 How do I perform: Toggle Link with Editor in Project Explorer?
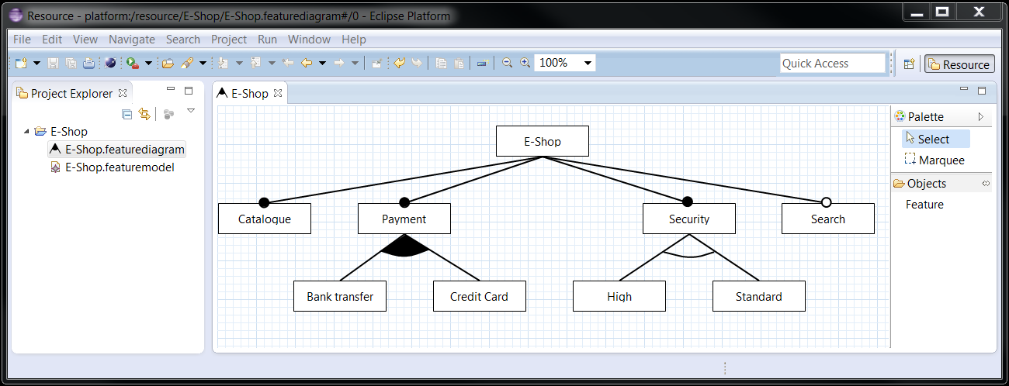point(144,114)
